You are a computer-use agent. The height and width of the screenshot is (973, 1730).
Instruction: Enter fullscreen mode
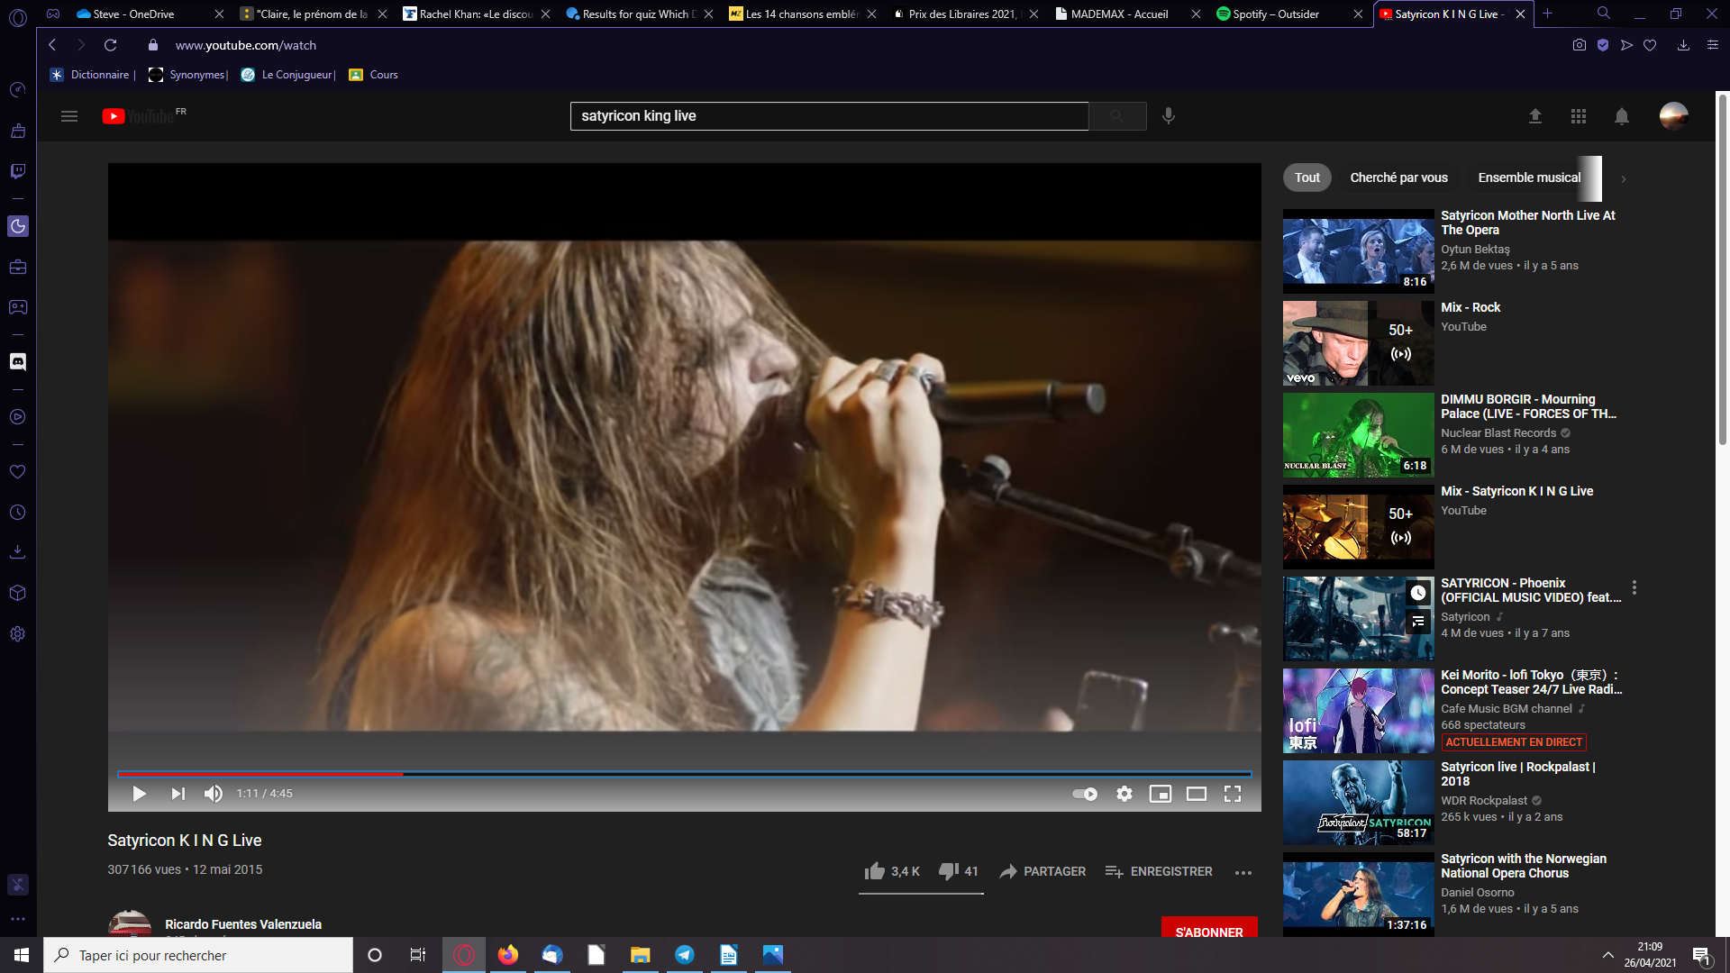[1233, 794]
